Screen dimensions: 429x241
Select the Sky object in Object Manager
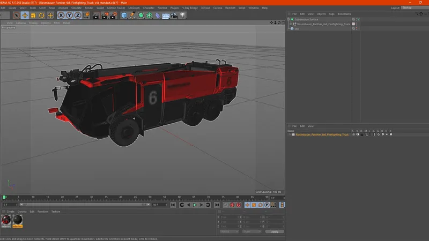[x=297, y=29]
